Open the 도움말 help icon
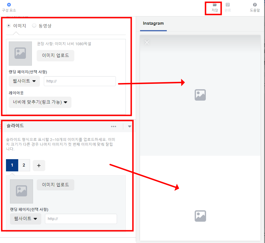The width and height of the screenshot is (265, 243). click(255, 5)
